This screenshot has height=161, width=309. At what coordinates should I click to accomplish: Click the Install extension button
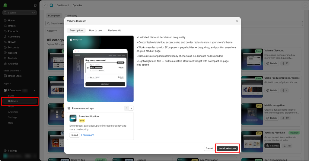click(x=227, y=148)
